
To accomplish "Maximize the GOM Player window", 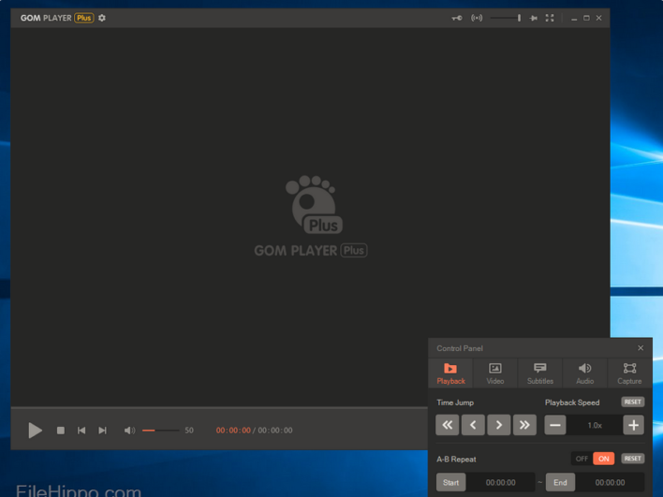I will pos(586,18).
